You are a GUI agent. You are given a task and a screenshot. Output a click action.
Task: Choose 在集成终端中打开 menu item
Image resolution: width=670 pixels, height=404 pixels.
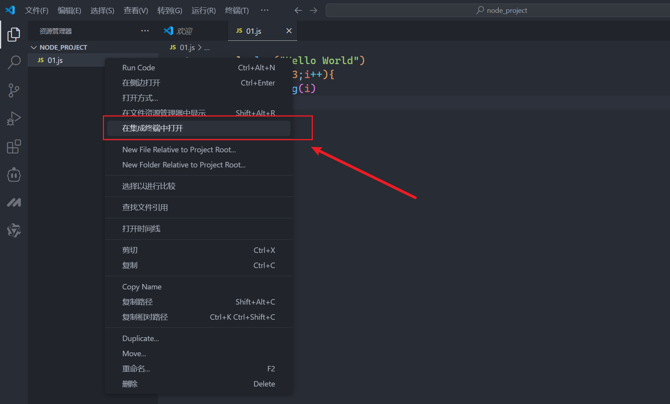coord(198,128)
